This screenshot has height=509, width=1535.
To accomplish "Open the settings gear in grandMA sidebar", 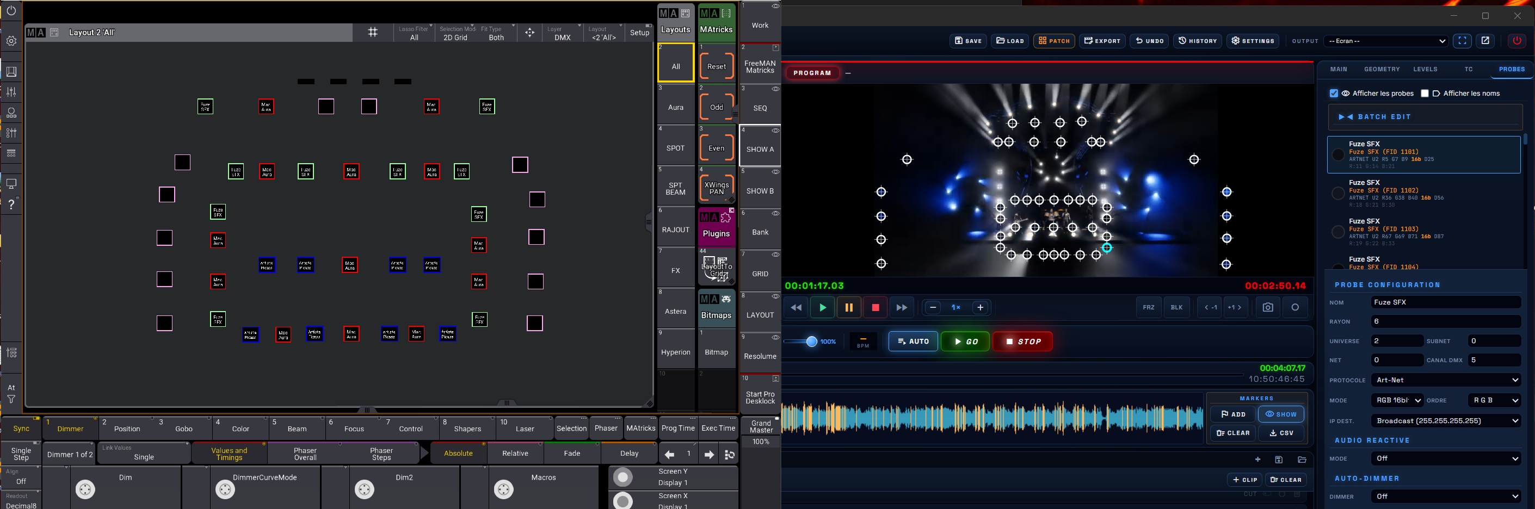I will pos(11,41).
